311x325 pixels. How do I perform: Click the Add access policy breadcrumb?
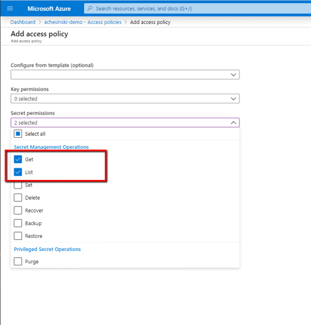pos(150,22)
